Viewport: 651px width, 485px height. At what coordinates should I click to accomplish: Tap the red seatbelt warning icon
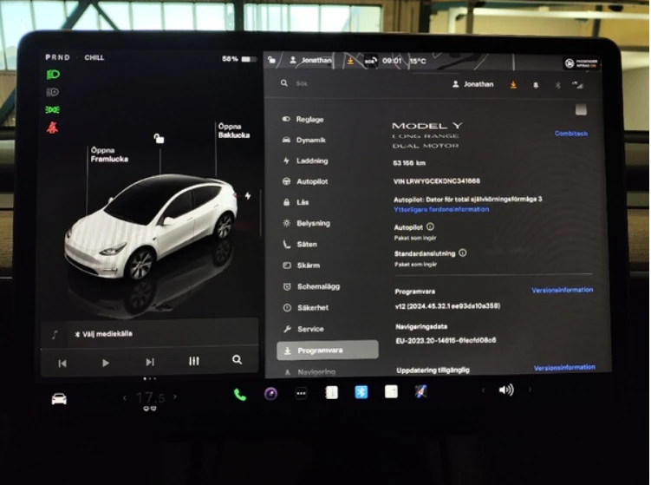[x=52, y=128]
